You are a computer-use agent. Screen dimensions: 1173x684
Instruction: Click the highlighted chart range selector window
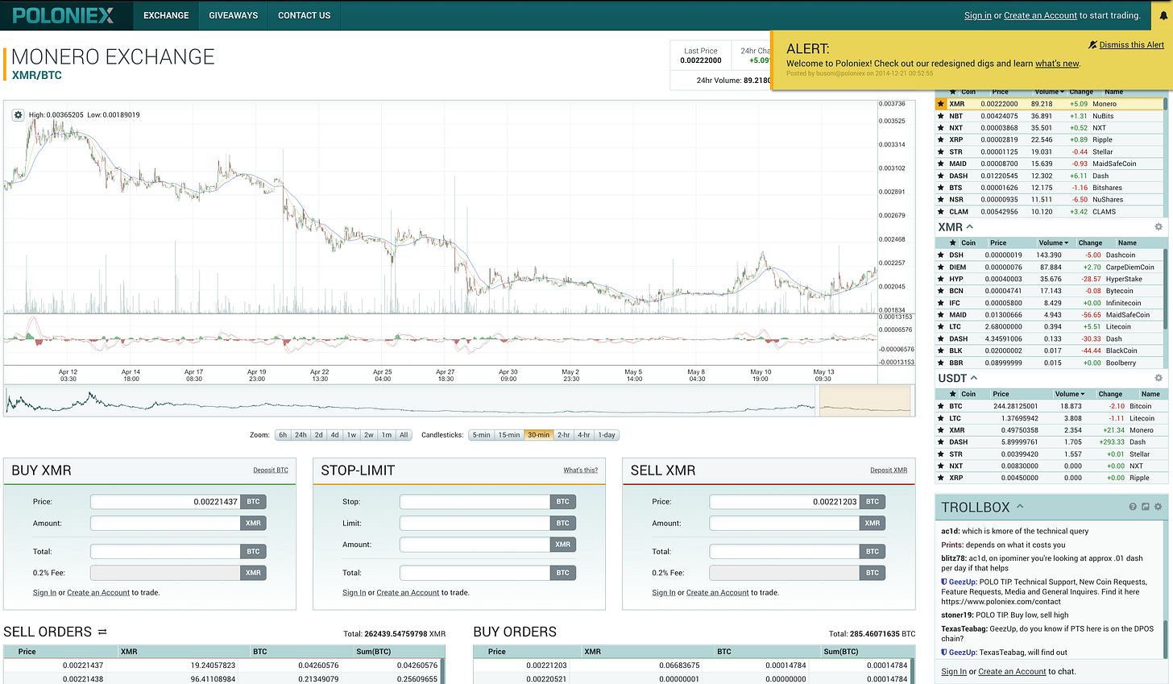point(865,400)
